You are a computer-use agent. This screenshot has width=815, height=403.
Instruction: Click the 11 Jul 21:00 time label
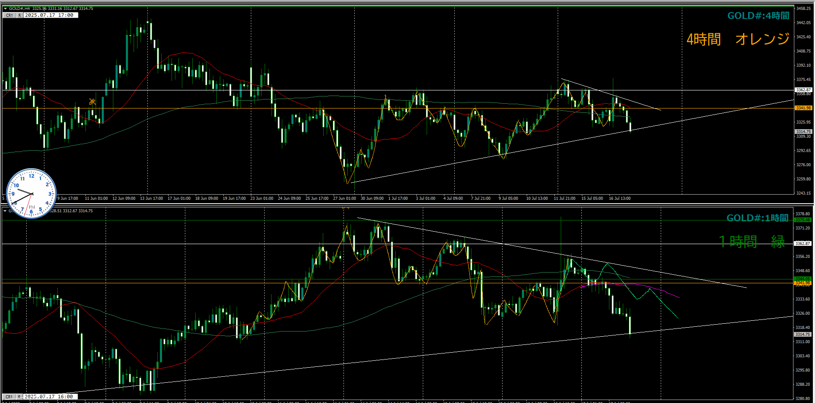[x=564, y=198]
